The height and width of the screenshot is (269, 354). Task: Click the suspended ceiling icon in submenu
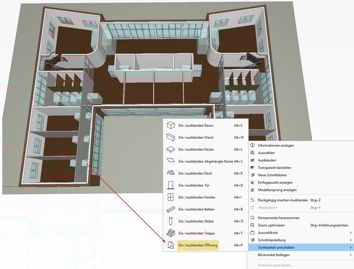tap(171, 161)
